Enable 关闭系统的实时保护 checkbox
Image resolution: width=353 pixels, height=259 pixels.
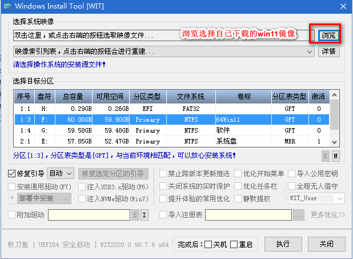(163, 186)
